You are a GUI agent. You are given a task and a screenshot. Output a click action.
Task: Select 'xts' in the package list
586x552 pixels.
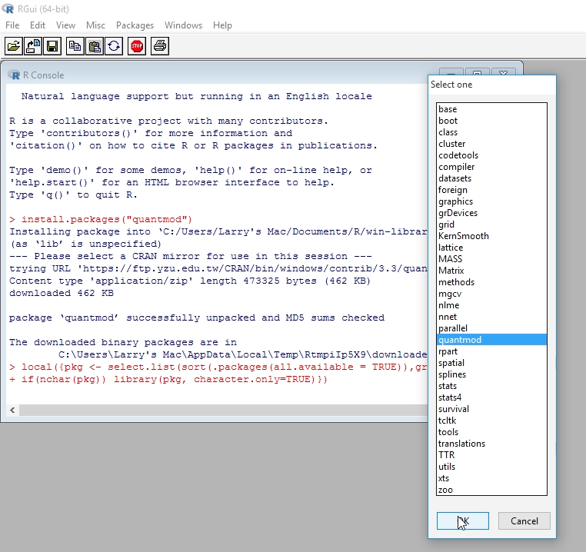coord(491,478)
